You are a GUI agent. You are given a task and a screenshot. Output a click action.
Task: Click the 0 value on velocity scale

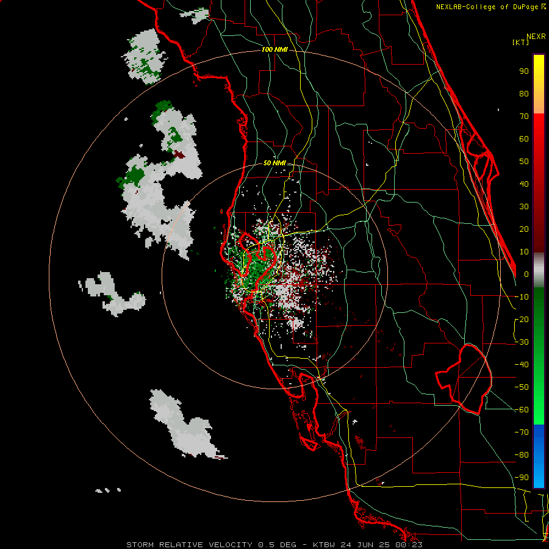526,274
